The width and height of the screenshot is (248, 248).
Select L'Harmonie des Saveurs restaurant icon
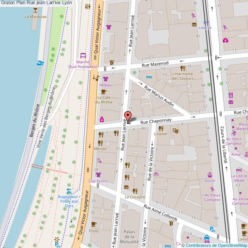pyautogui.click(x=183, y=68)
